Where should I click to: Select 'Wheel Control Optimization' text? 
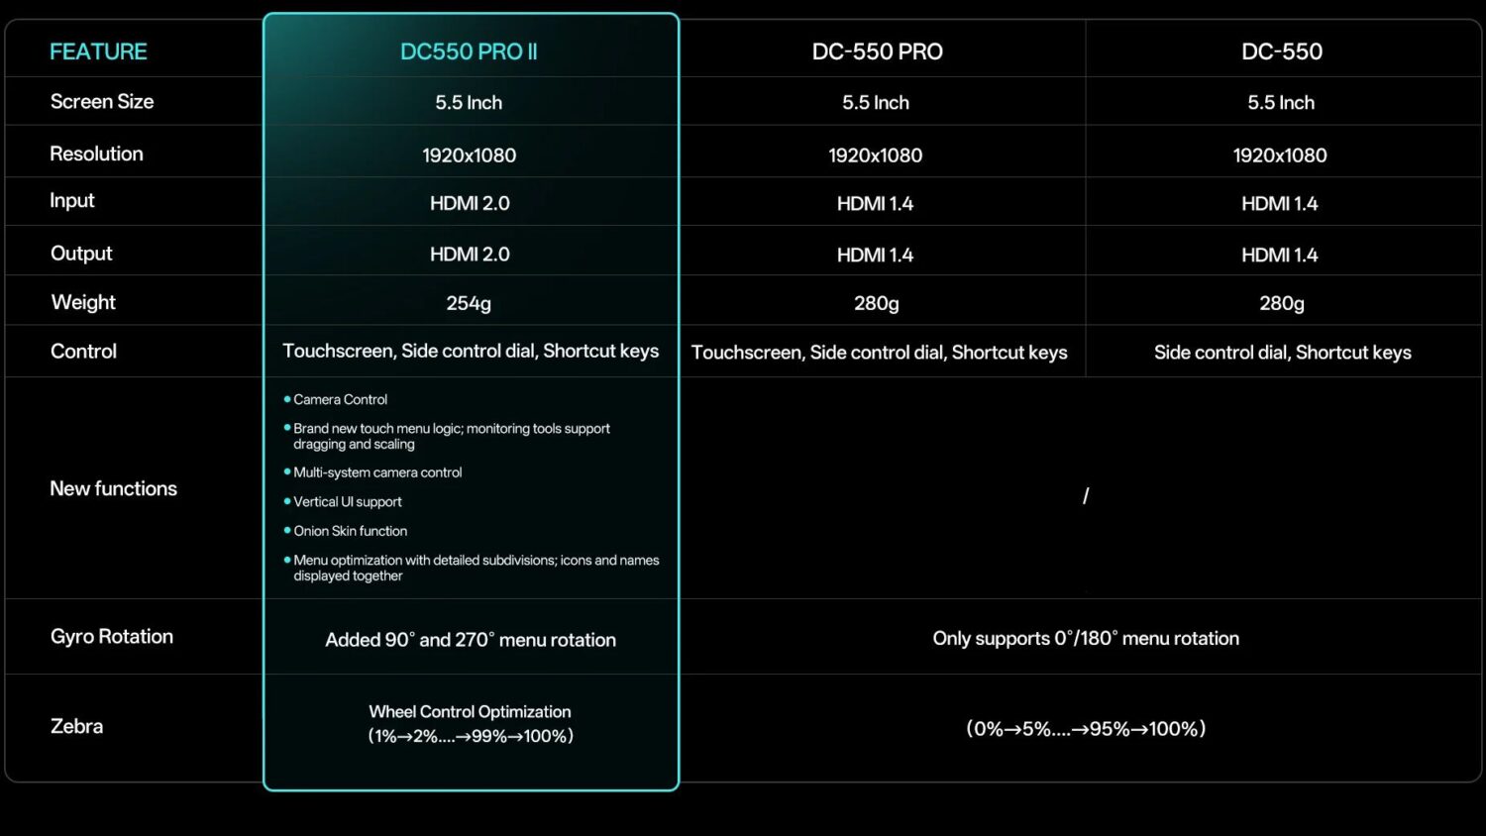point(470,712)
